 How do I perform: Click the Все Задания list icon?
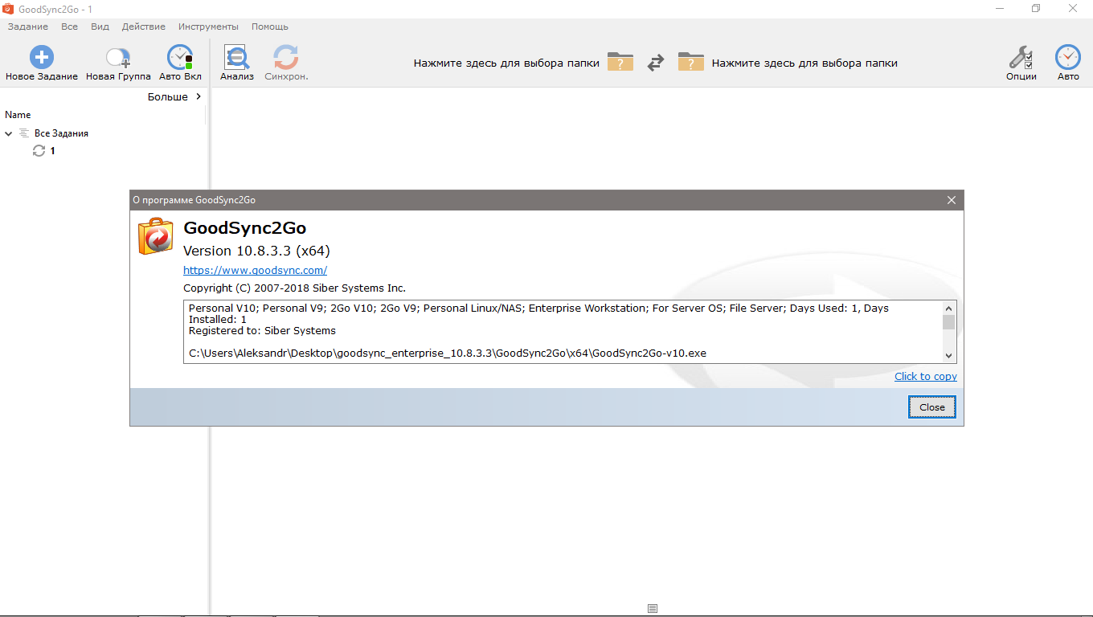(24, 133)
